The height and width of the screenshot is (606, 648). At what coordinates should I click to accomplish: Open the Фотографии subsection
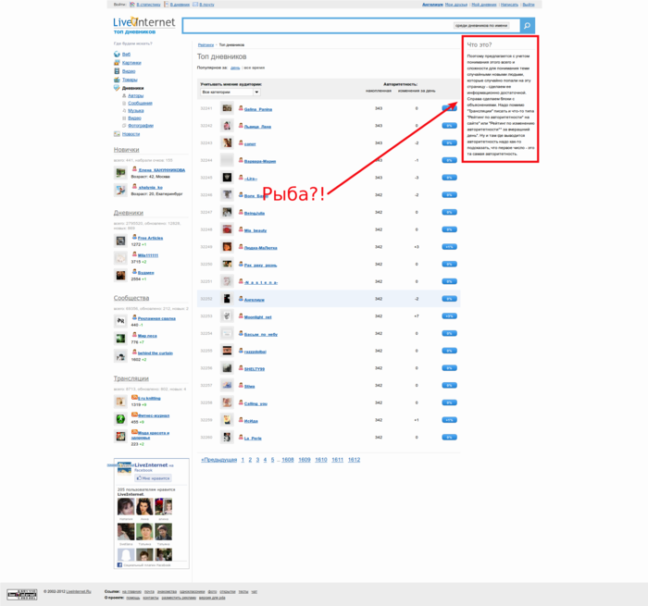[x=141, y=126]
